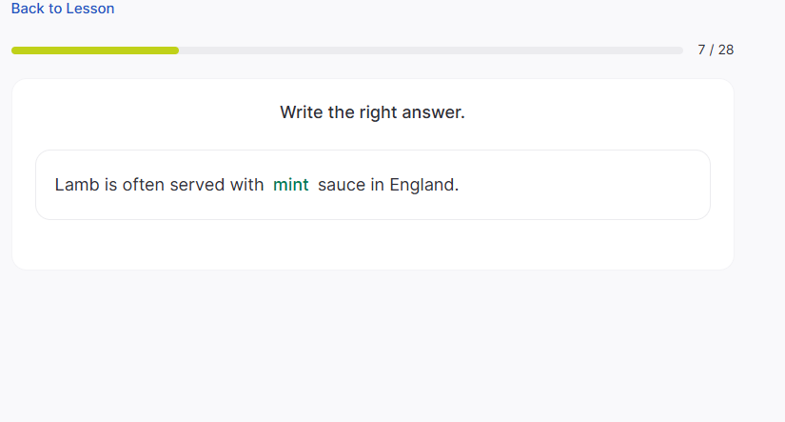This screenshot has height=422, width=785.
Task: Click the word 'Lesson' in the top link
Action: [x=89, y=9]
